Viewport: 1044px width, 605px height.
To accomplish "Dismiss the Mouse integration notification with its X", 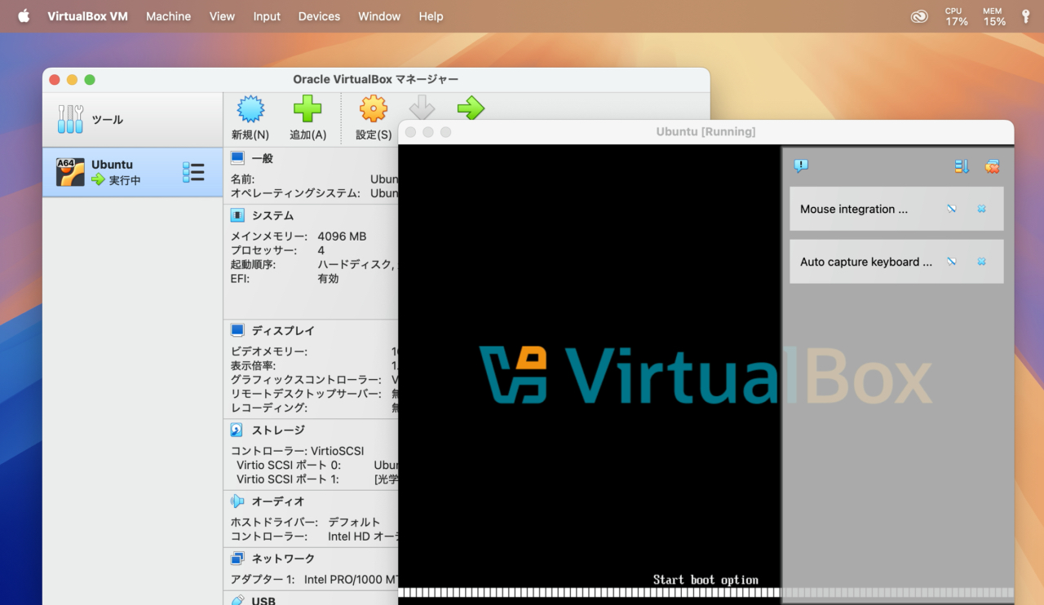I will click(981, 209).
